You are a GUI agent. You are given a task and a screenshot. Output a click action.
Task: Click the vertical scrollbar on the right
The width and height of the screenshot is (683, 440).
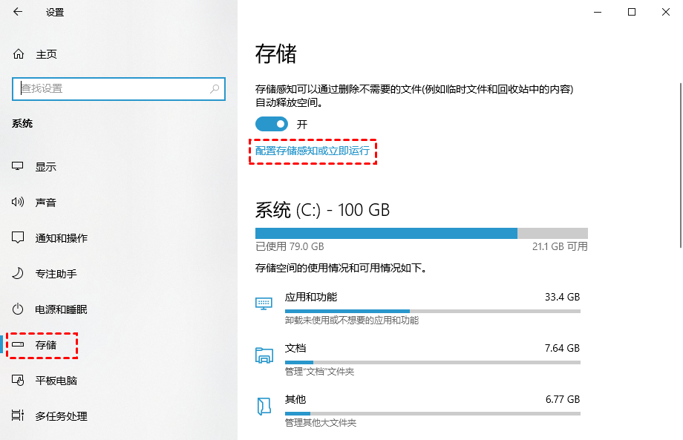[679, 148]
